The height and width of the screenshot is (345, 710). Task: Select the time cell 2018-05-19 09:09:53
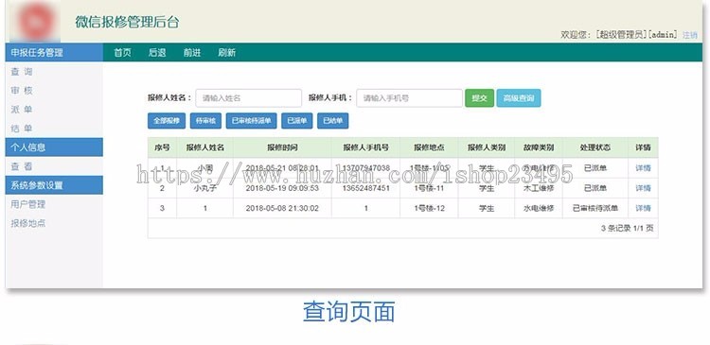(x=282, y=188)
